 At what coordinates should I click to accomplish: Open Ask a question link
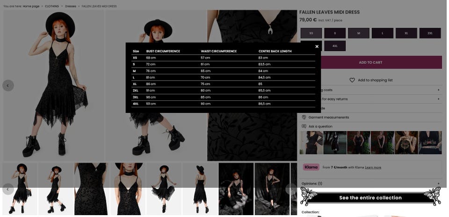coord(320,126)
